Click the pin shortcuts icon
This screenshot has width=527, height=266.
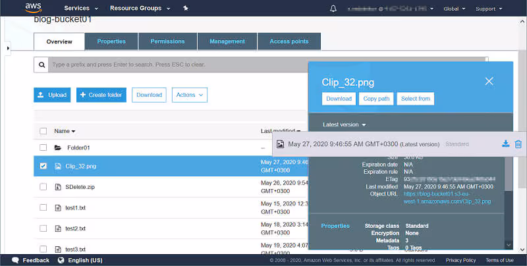point(186,8)
